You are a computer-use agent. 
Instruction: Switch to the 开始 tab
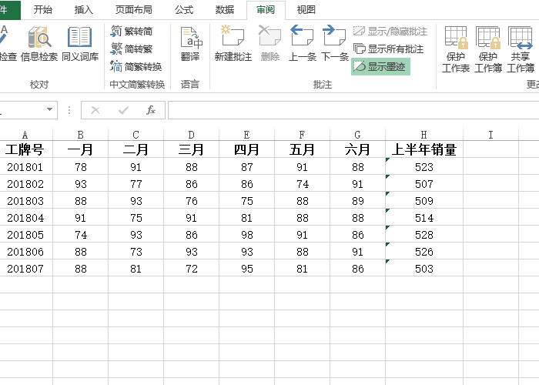(x=43, y=9)
